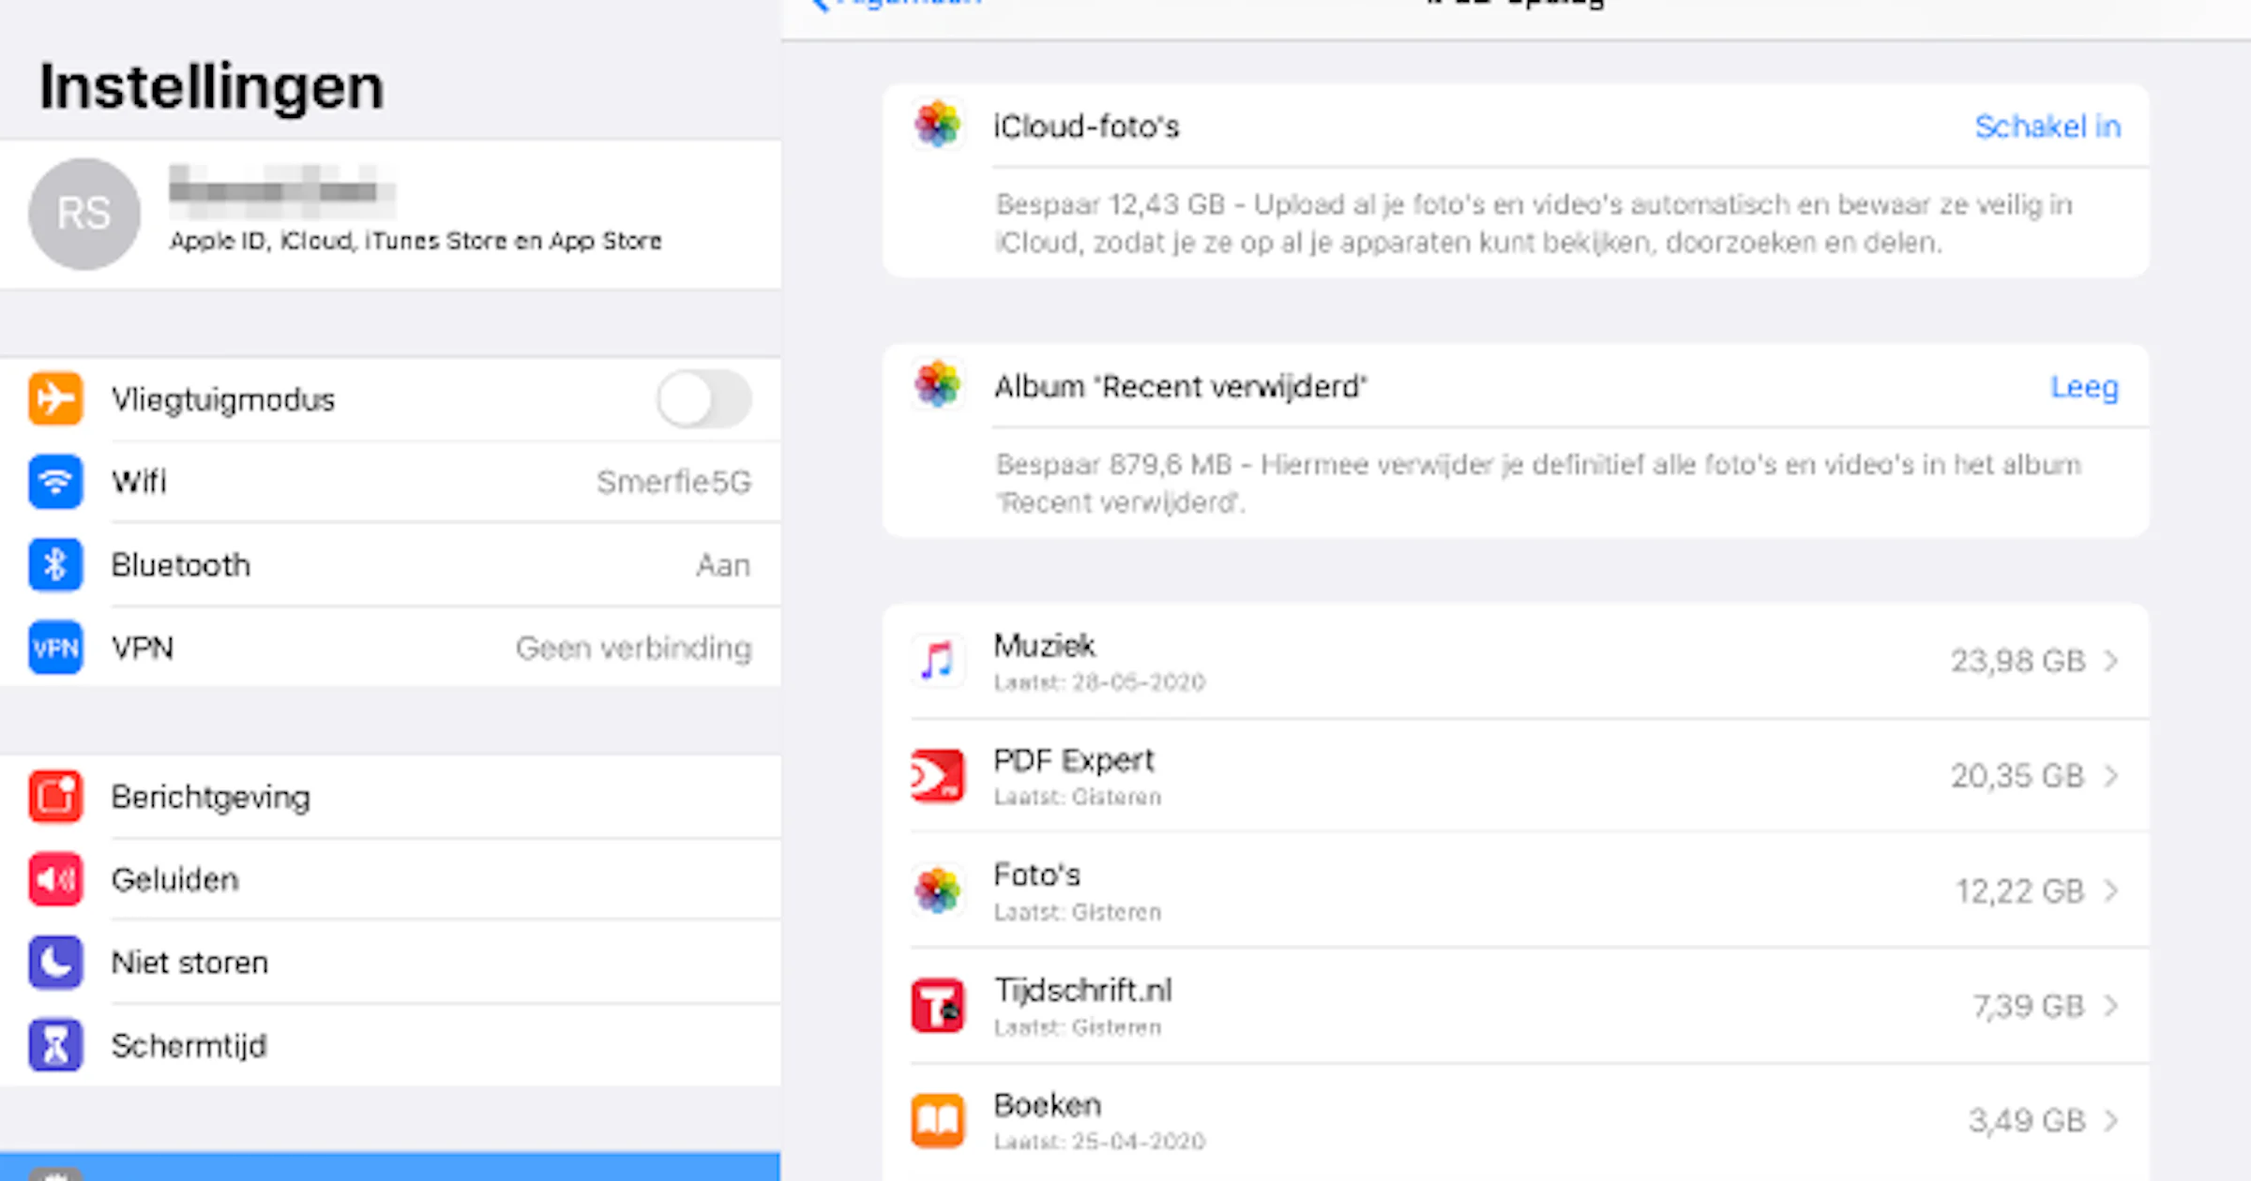This screenshot has height=1181, width=2251.
Task: Tap the Smerfie5G network name
Action: [x=674, y=482]
